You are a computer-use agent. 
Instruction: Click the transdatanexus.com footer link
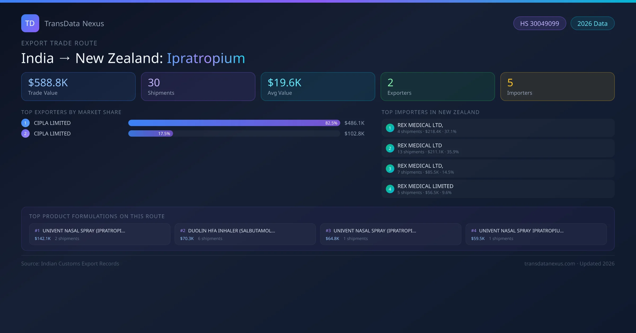[x=550, y=263]
